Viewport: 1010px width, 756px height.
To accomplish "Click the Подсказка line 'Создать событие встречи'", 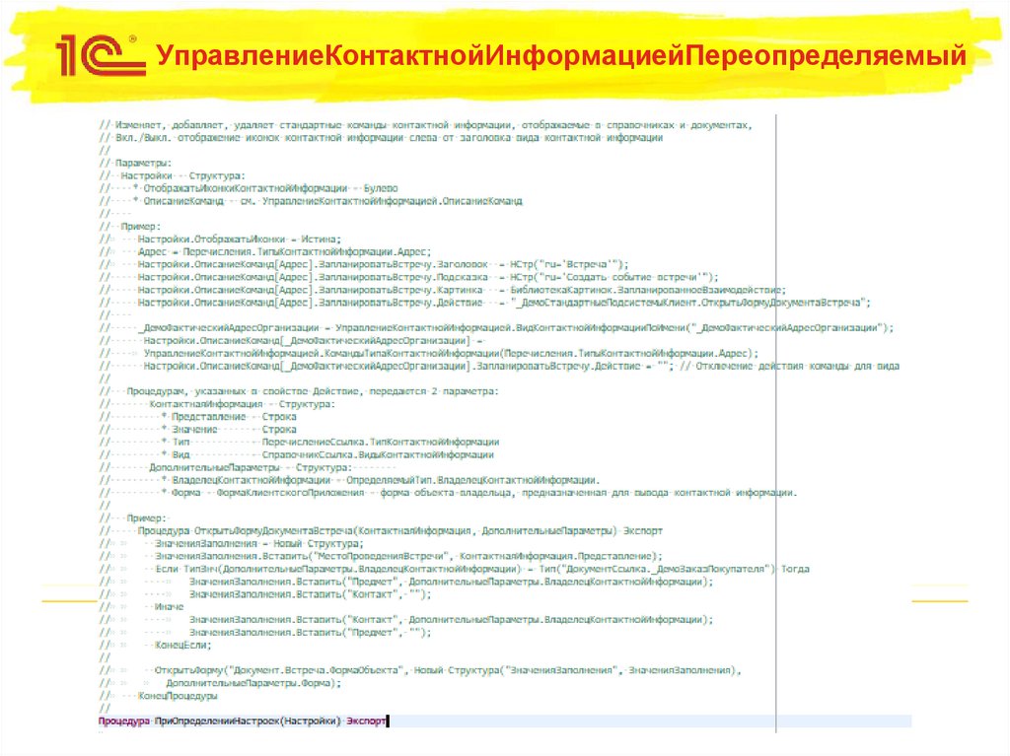I will [408, 277].
